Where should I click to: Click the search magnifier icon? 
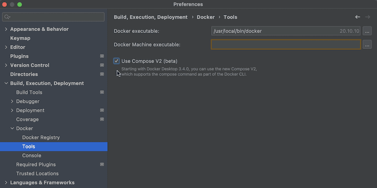tap(7, 17)
